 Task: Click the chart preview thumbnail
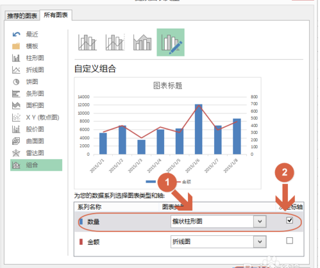[167, 133]
